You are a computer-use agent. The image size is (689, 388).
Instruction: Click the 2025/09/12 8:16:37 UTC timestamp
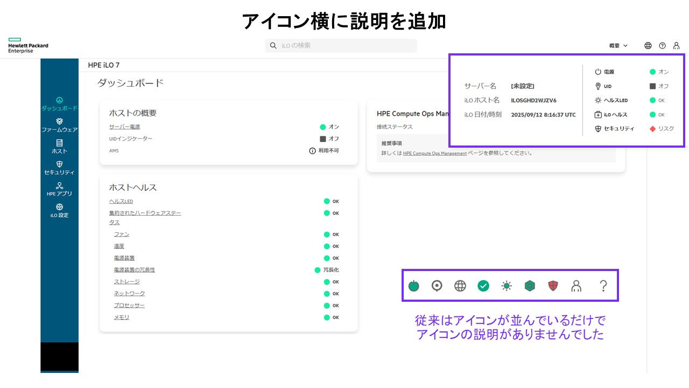pos(543,115)
